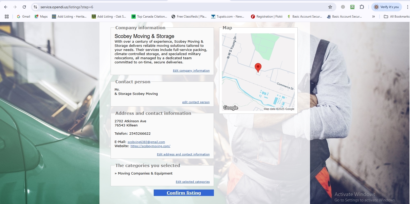Click the green extension icon in toolbar
The image size is (410, 204).
[x=352, y=7]
